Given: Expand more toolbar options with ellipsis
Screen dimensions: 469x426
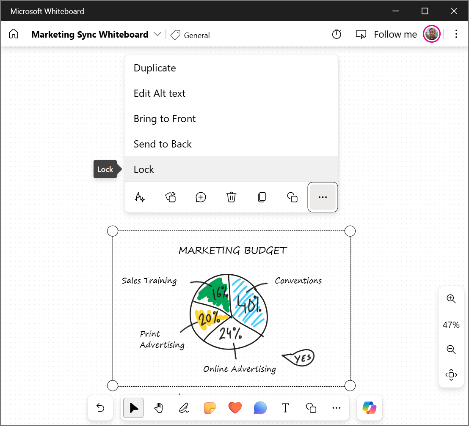Looking at the screenshot, I should point(337,408).
